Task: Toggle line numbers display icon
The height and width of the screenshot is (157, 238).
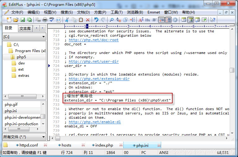Action: (168, 20)
